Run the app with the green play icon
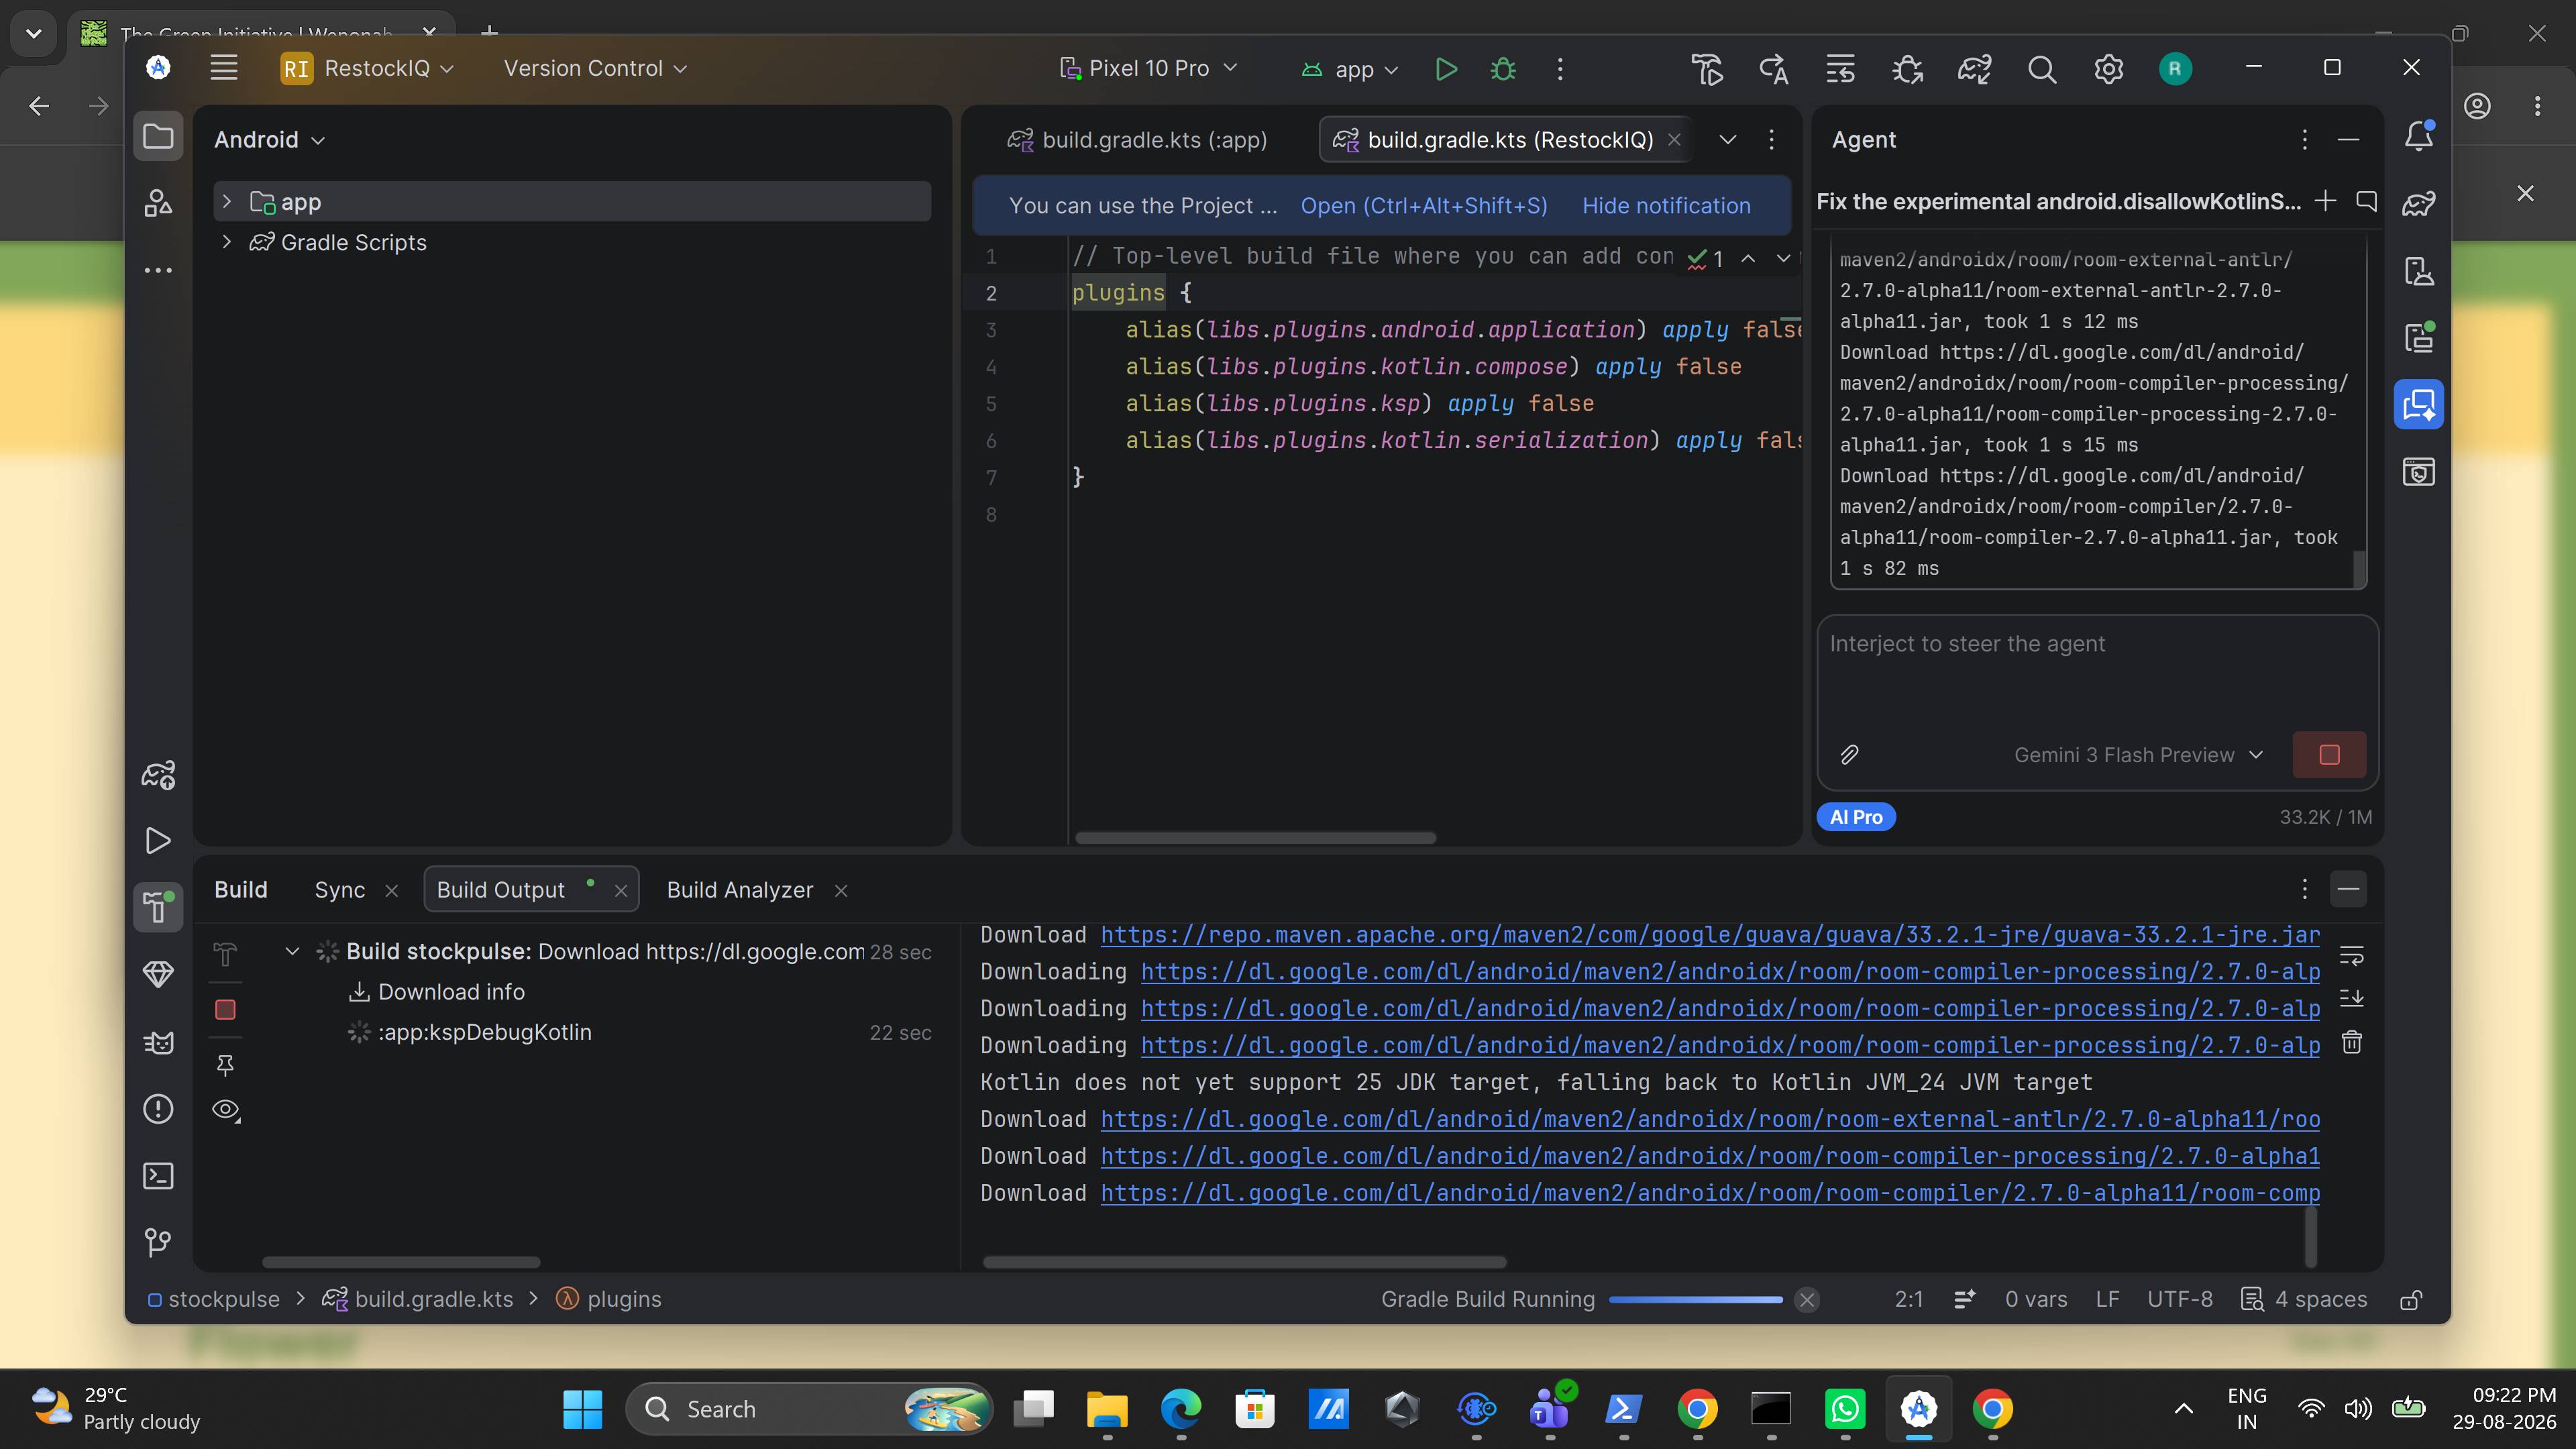This screenshot has height=1449, width=2576. (x=1445, y=69)
